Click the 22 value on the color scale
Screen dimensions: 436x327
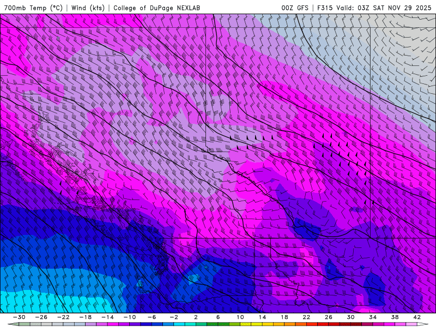tap(306, 317)
